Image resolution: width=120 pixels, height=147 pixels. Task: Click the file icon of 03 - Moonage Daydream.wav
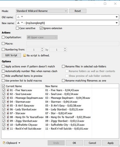point(8,98)
